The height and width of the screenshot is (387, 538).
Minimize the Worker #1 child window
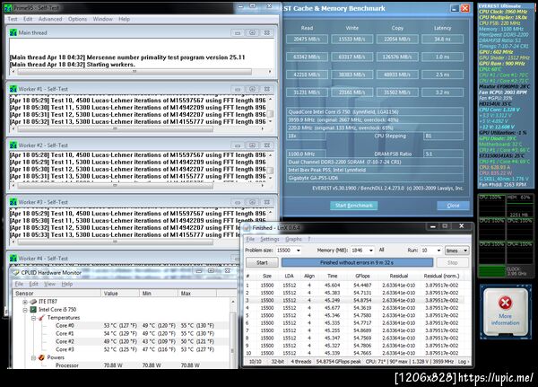238,89
